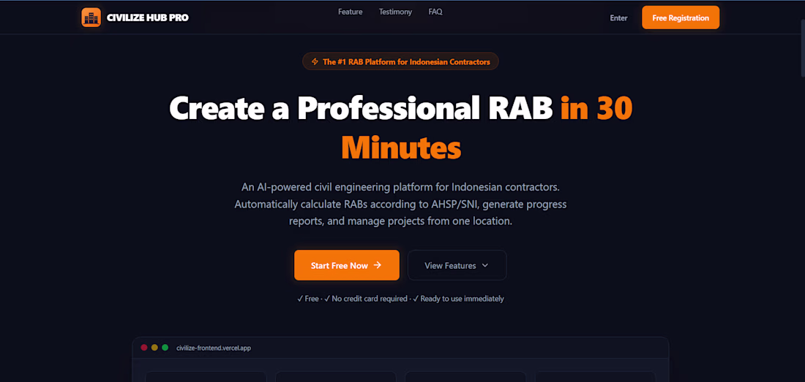Click the AI-powered platform description paragraph

tap(400, 205)
